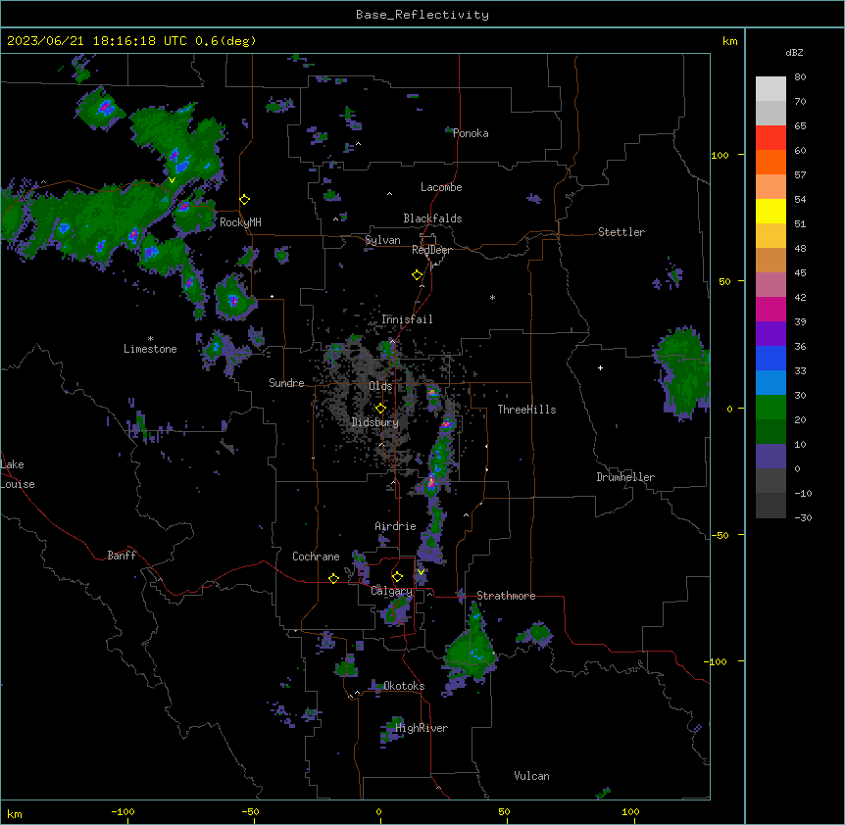Click the Olds label
This screenshot has width=845, height=825.
pyautogui.click(x=380, y=386)
